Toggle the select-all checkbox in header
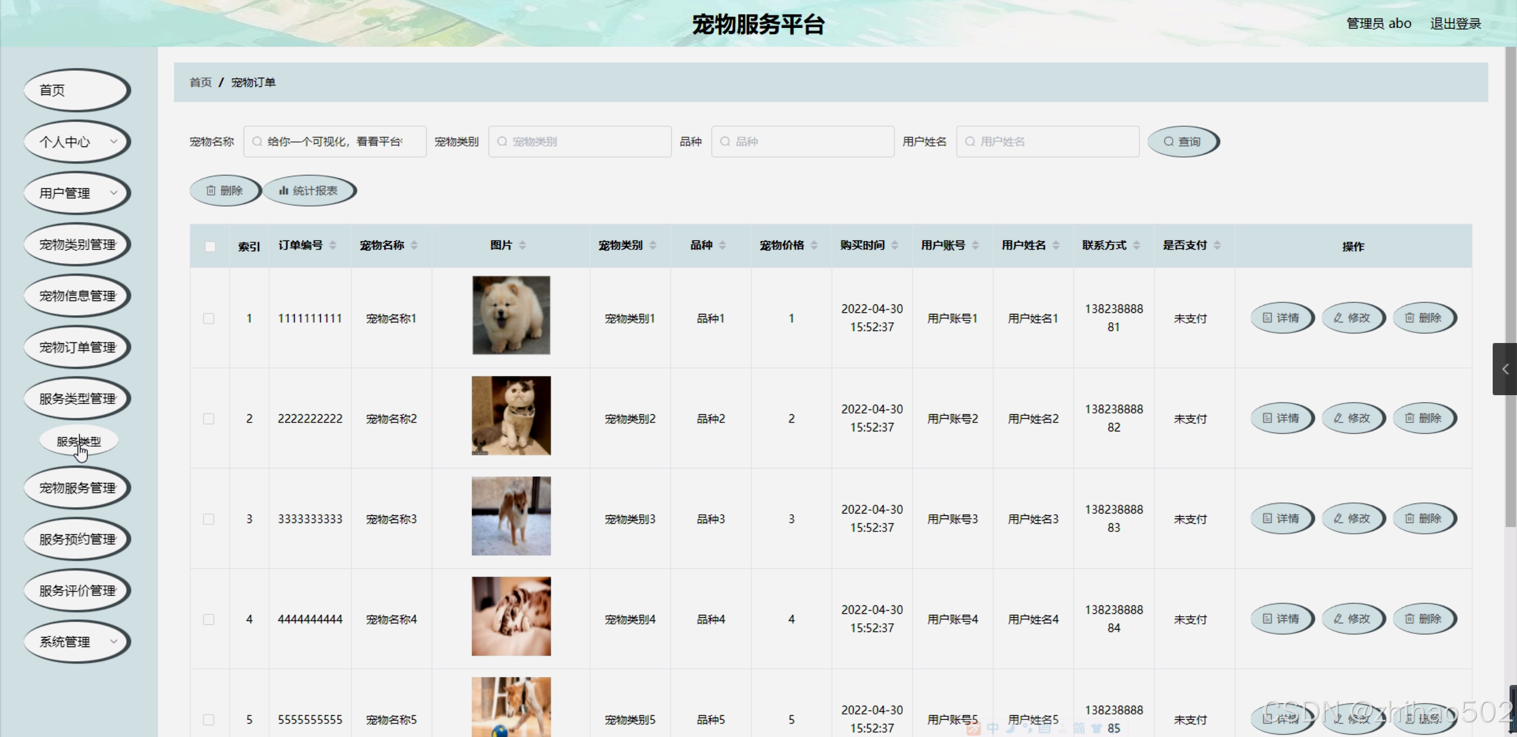Screen dimensions: 1517x737 (x=210, y=246)
